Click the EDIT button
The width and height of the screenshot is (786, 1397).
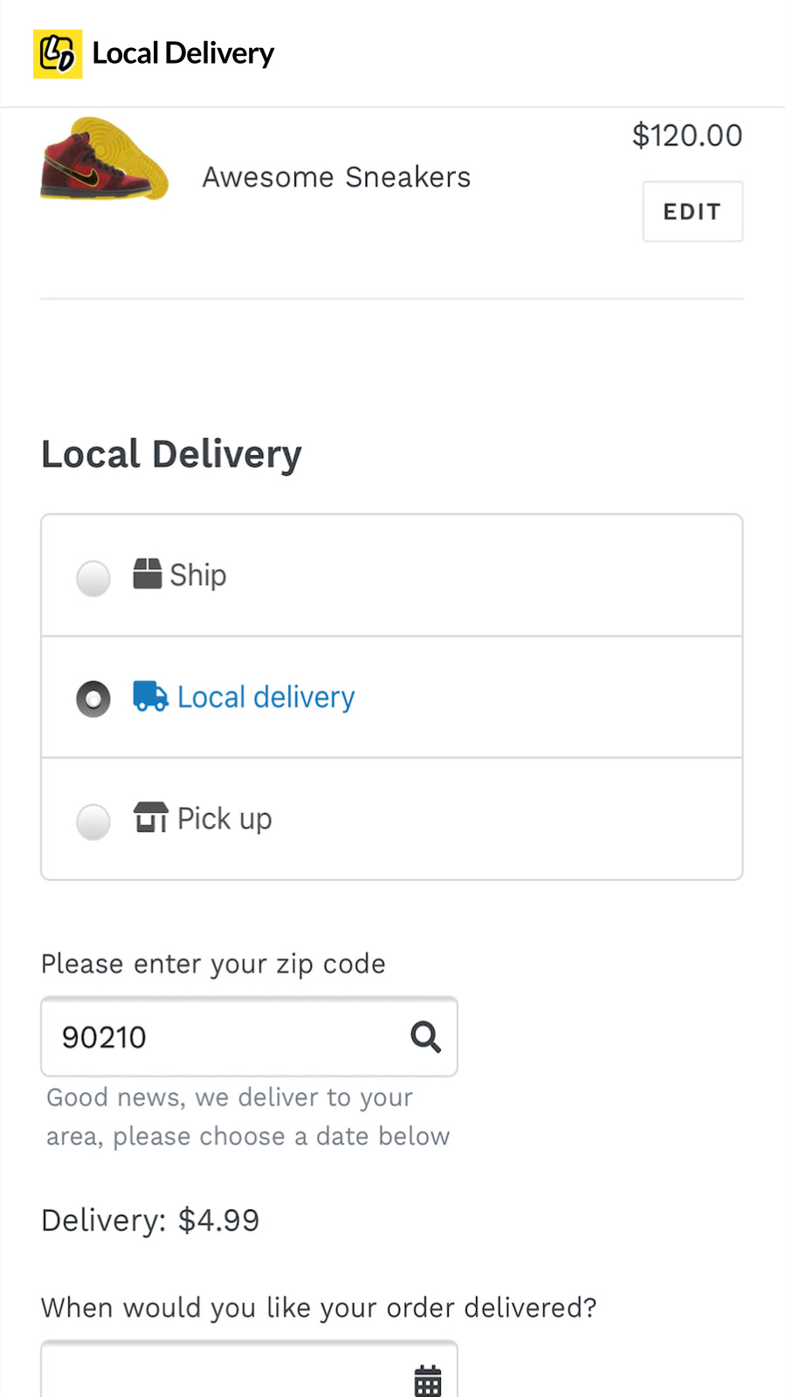692,211
